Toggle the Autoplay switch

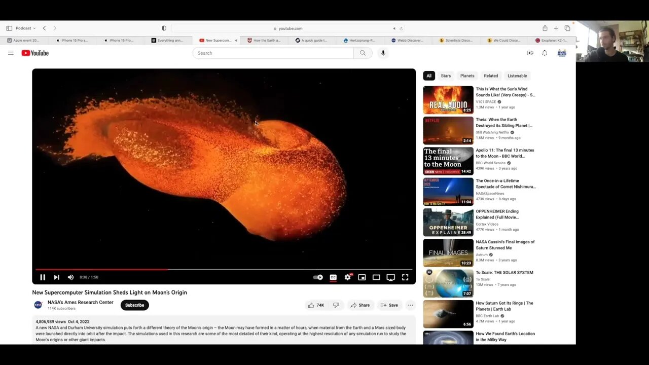point(318,277)
